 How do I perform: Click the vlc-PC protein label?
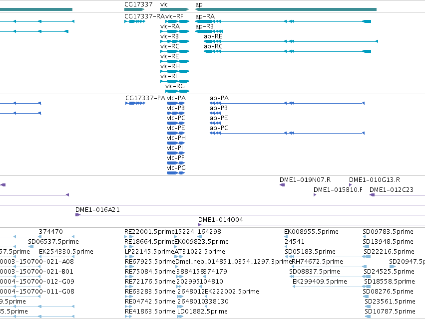(x=176, y=118)
